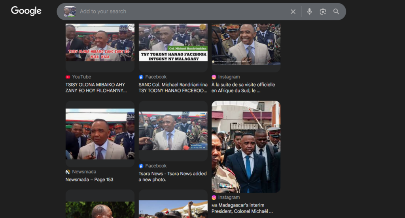
Task: Click the Facebook icon above Tsara News result
Action: (141, 166)
